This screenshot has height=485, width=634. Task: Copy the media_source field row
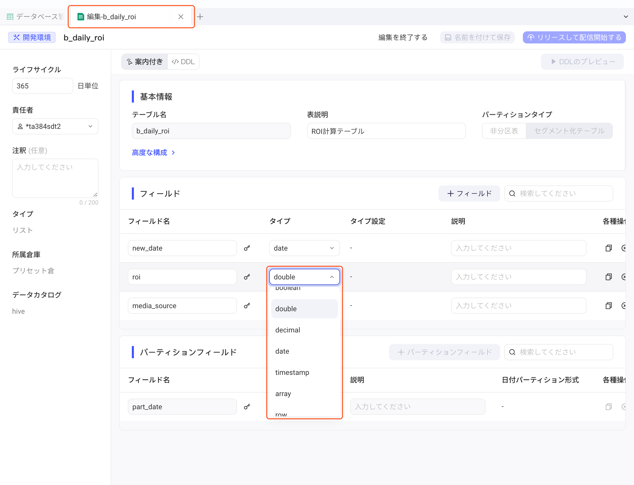coord(608,305)
